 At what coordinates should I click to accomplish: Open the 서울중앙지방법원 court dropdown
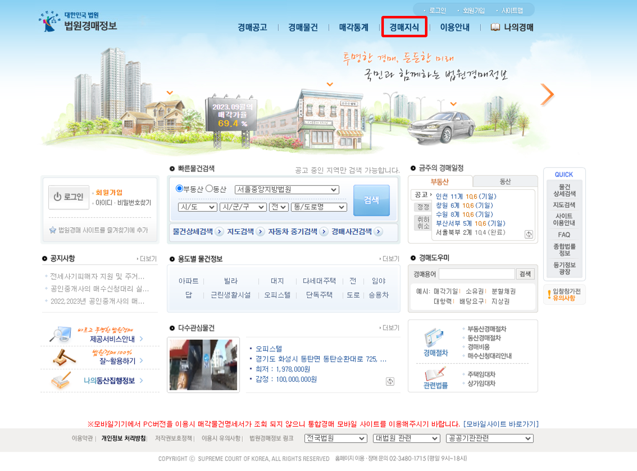287,189
